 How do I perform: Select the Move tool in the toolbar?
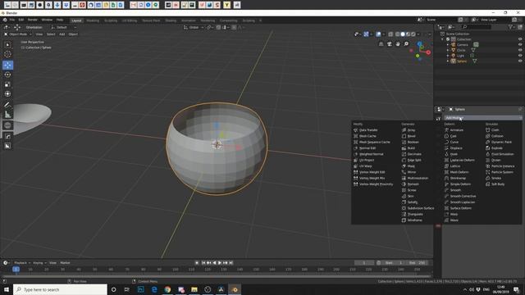pos(7,65)
